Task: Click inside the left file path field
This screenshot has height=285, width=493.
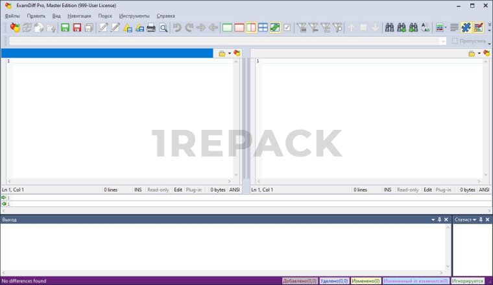Action: click(107, 53)
